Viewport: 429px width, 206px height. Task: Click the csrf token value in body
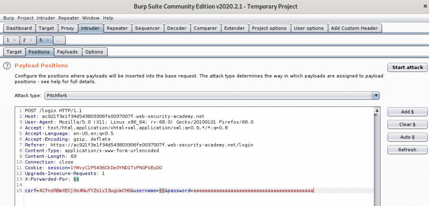[x=85, y=191]
